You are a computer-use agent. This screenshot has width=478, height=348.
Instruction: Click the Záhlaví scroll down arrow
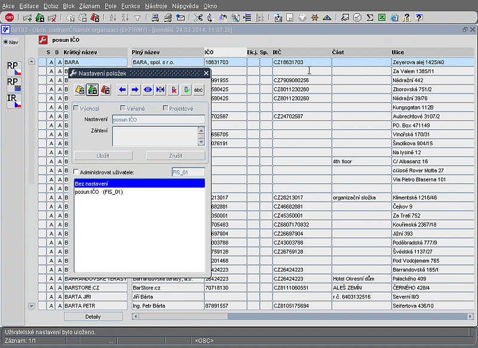point(201,142)
